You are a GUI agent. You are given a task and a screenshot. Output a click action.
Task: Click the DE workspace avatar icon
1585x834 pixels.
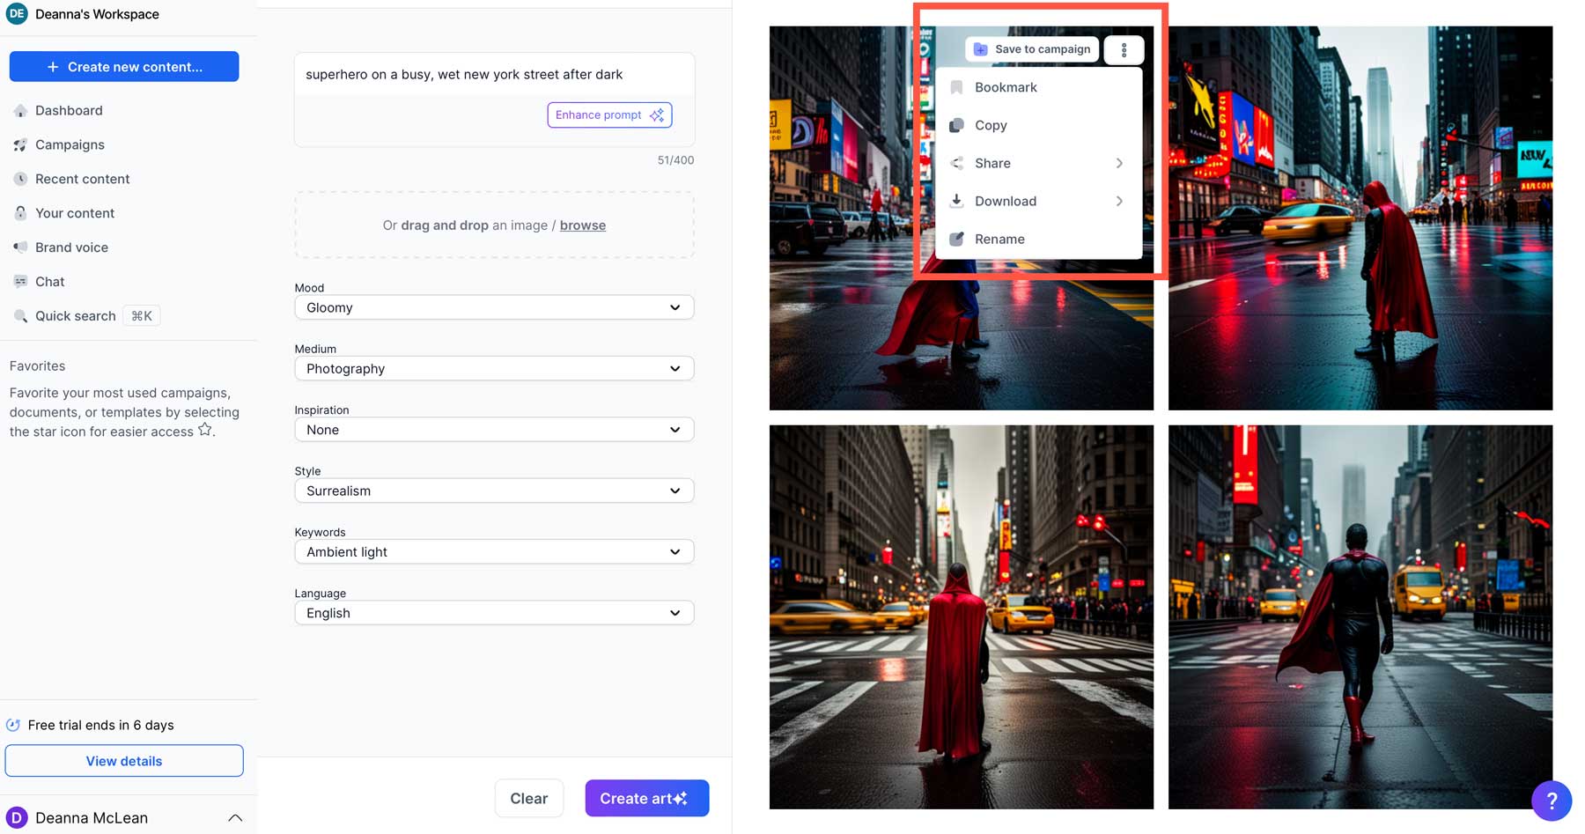click(17, 14)
